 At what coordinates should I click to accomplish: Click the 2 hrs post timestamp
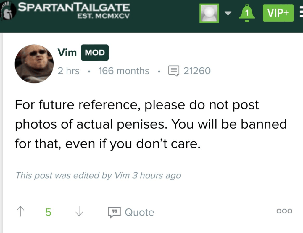pos(69,71)
